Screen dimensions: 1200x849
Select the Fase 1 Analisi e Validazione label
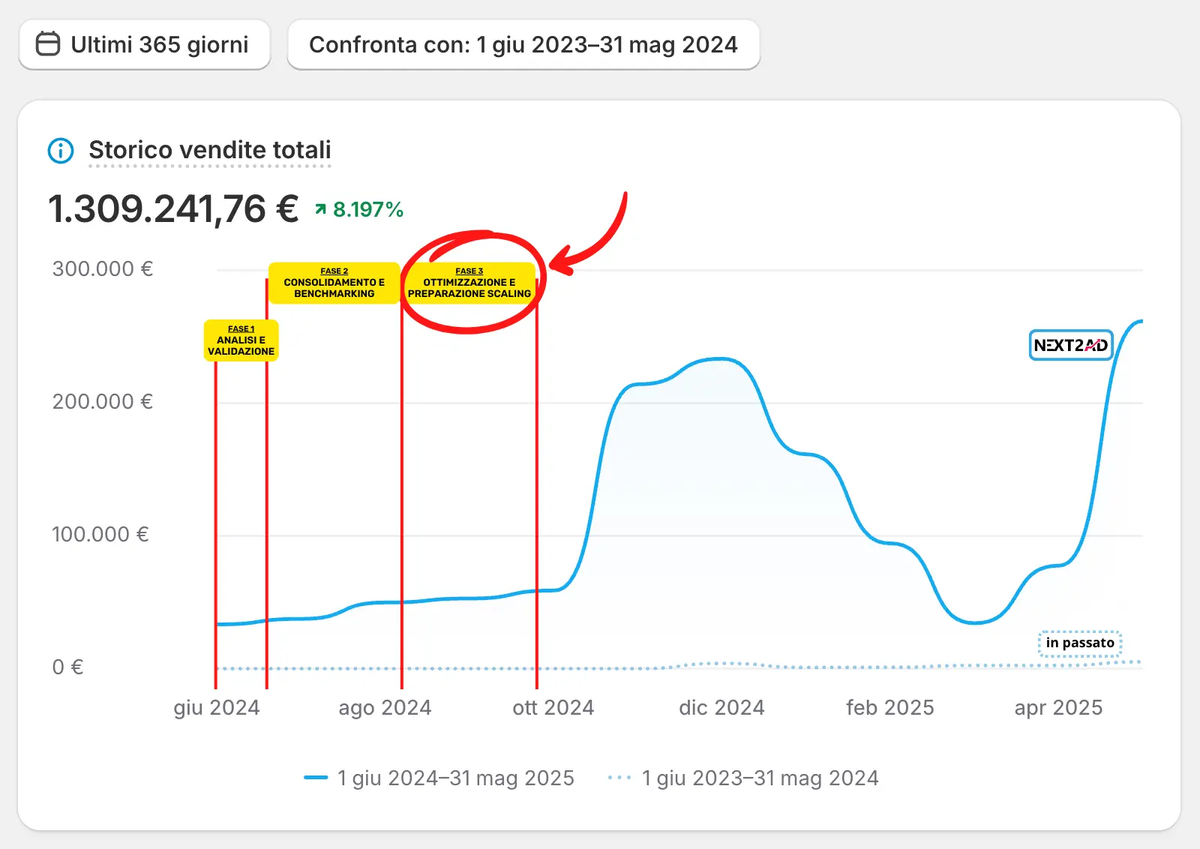click(x=241, y=340)
